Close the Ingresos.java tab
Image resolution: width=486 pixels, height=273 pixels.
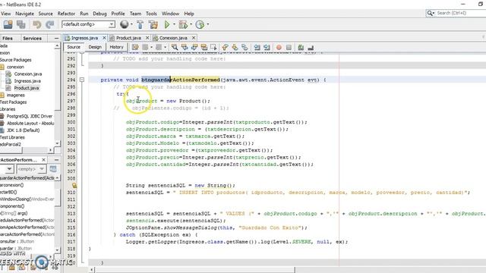click(104, 38)
